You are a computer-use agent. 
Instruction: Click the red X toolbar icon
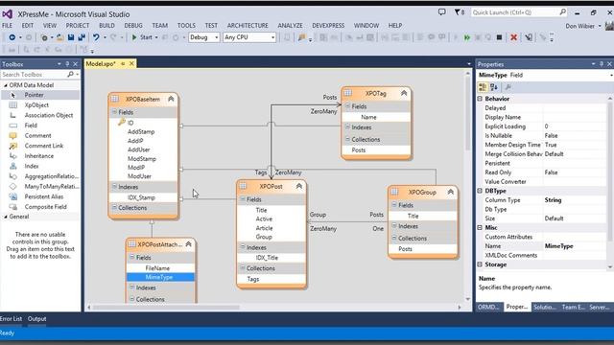pos(514,37)
